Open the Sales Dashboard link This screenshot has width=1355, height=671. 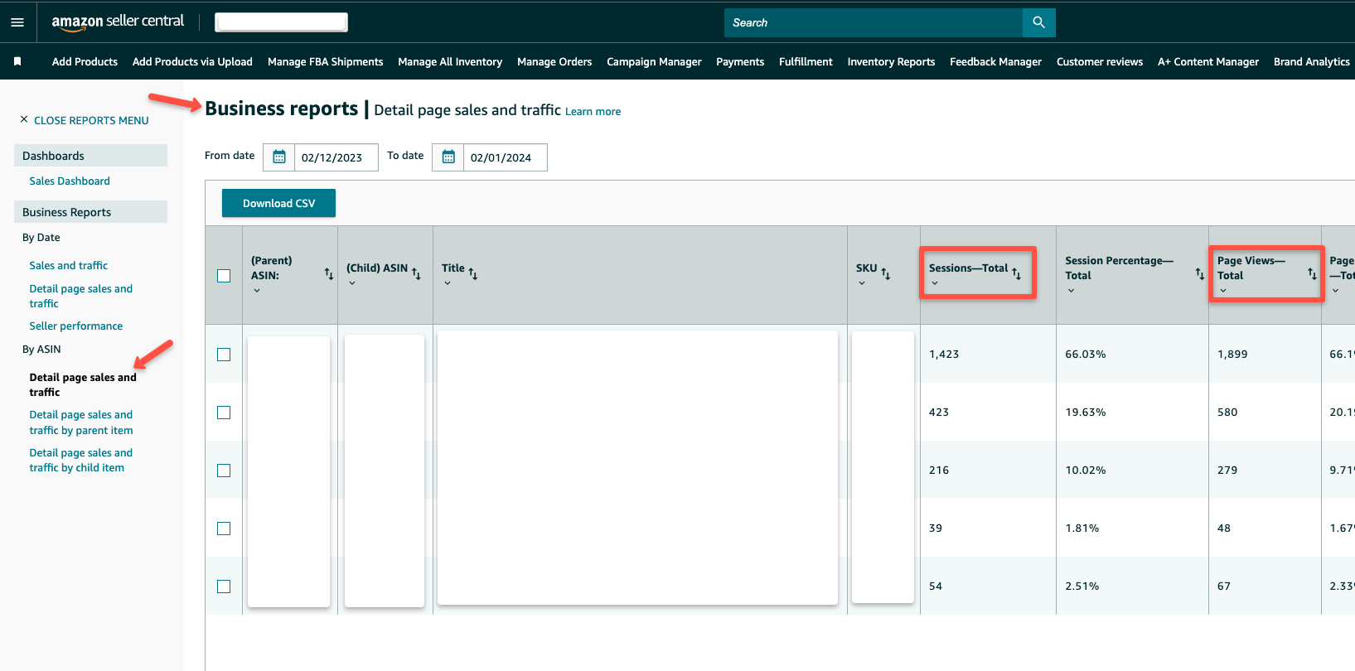tap(70, 181)
